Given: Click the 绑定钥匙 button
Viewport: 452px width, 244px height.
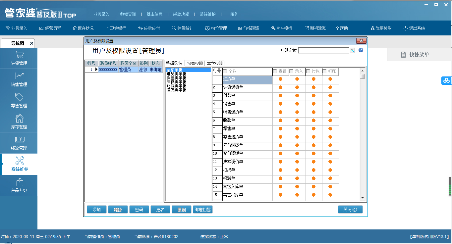Looking at the screenshot, I should [x=202, y=210].
